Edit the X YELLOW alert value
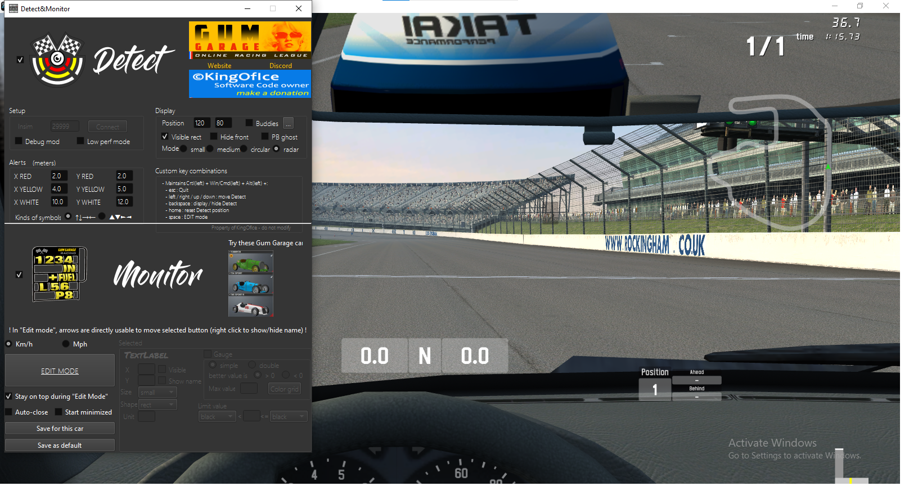This screenshot has width=918, height=504. click(x=59, y=189)
